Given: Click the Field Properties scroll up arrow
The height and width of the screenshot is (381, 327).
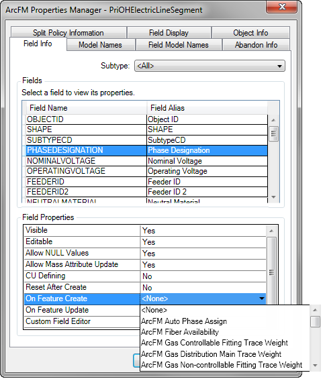Looking at the screenshot, I should [x=271, y=231].
